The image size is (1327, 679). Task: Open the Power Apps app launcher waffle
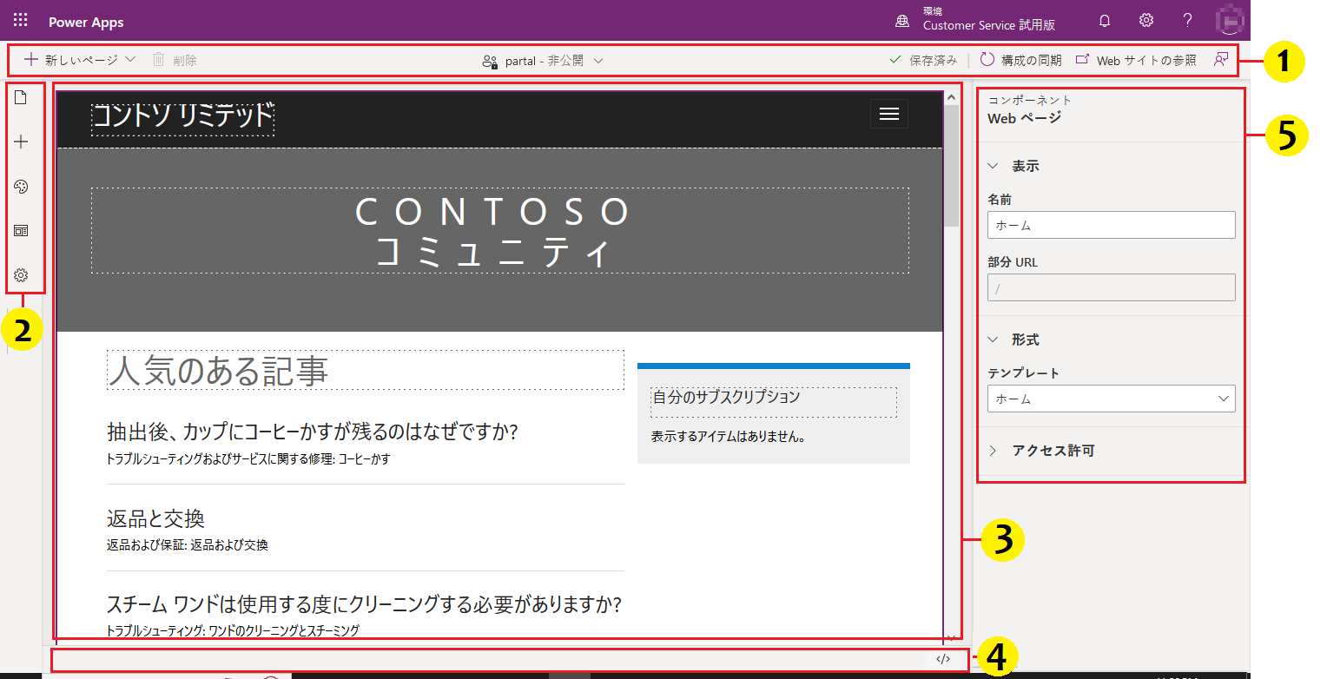click(x=21, y=20)
